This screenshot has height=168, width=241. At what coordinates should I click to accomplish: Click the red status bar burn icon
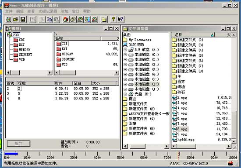point(230,163)
